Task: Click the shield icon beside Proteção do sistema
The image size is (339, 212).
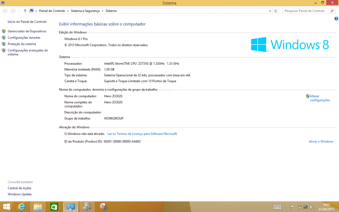Action: point(4,44)
